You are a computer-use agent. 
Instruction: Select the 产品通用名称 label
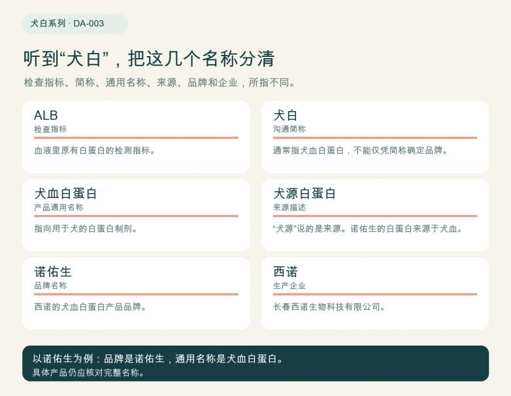tap(59, 207)
